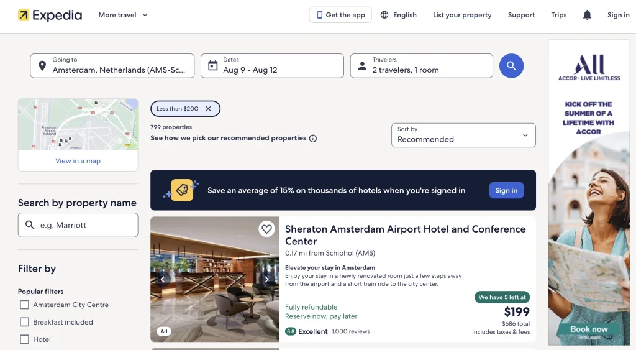
Task: Focus the property name search box
Action: (78, 225)
